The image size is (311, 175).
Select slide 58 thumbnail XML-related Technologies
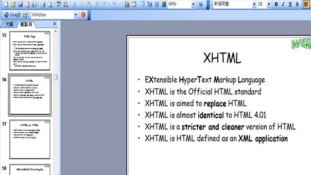pyautogui.click(x=30, y=170)
